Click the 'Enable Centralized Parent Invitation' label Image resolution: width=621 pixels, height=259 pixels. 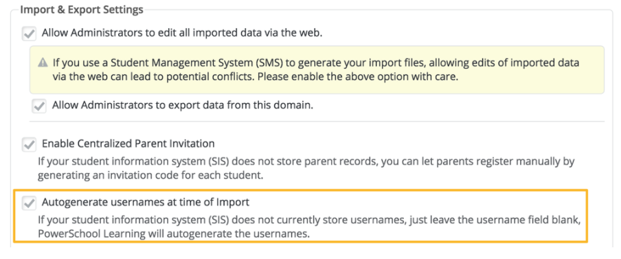pos(128,144)
